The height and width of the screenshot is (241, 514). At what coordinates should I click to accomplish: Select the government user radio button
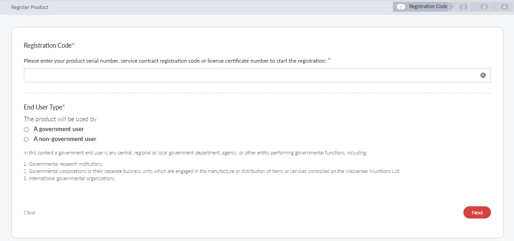(x=27, y=130)
